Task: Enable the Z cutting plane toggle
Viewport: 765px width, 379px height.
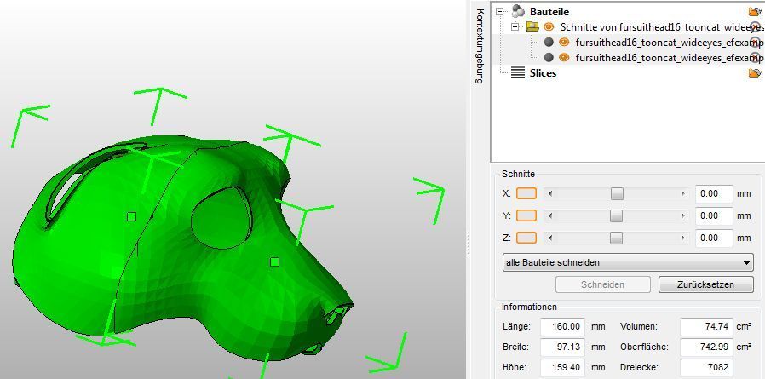Action: click(x=526, y=238)
